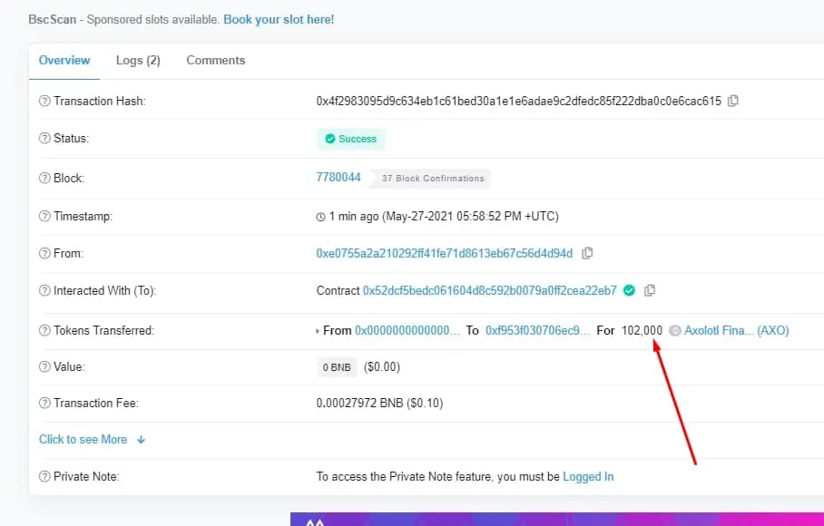Expand the Tokens Transferred arrow before From
Viewport: 824px width, 526px height.
click(318, 331)
